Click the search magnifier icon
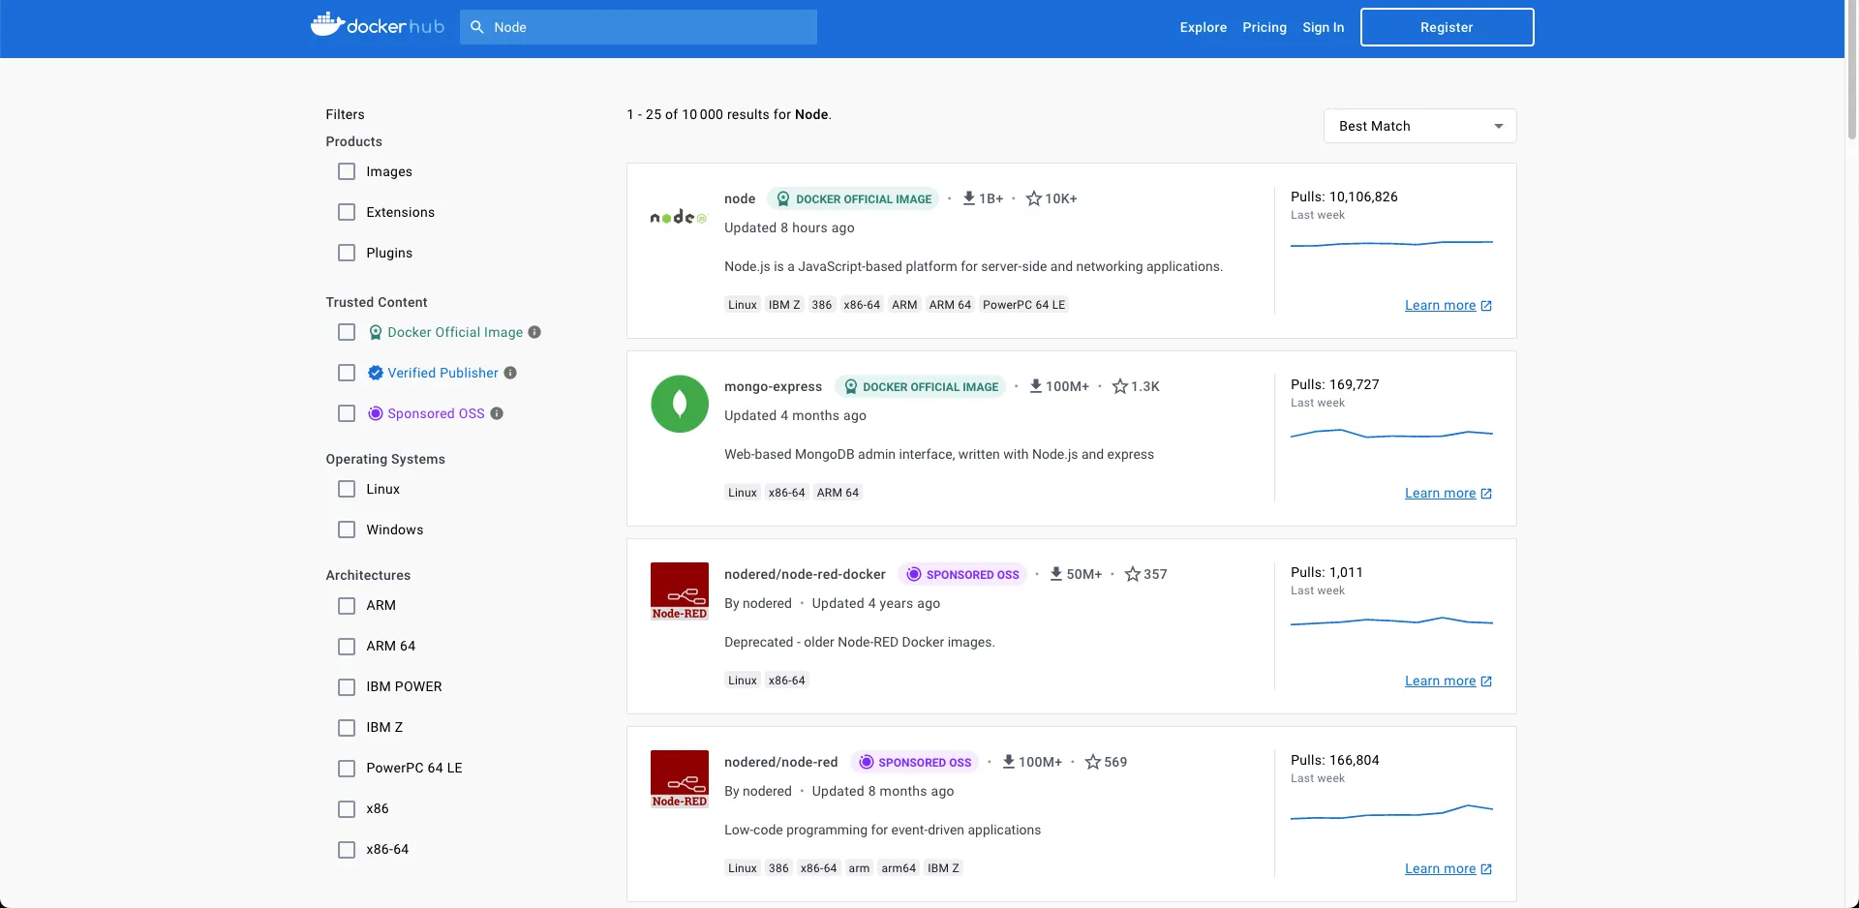The height and width of the screenshot is (908, 1859). coord(476,27)
